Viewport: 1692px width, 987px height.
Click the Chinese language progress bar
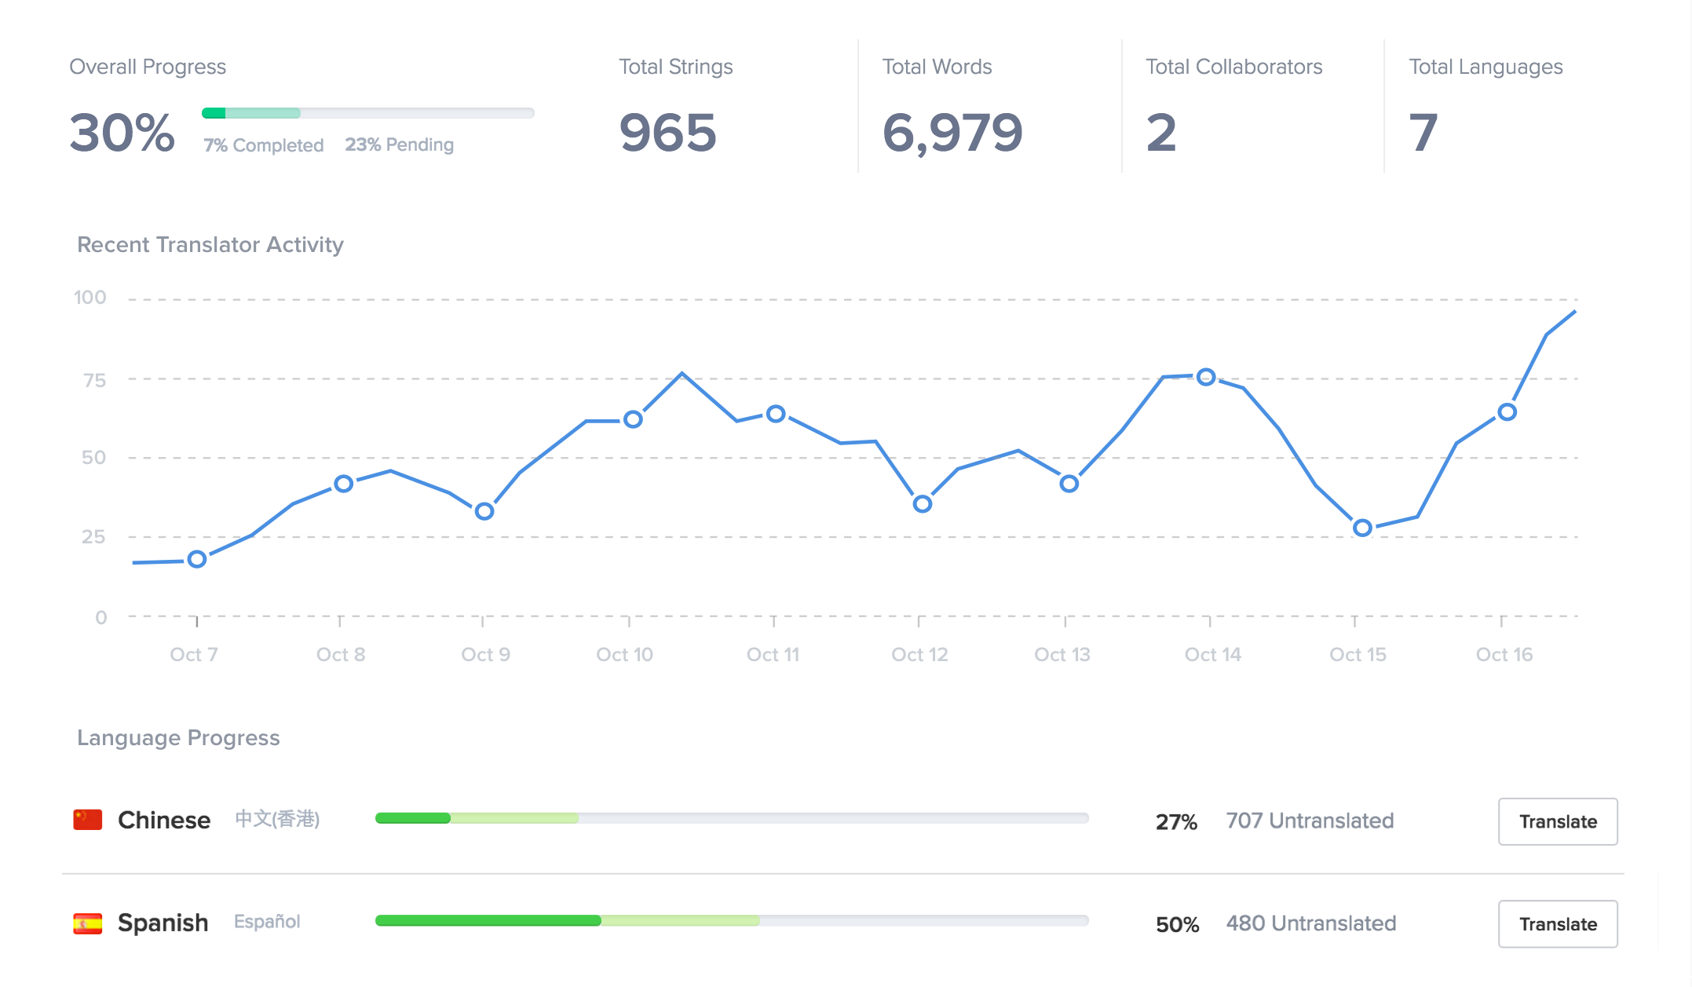pos(732,818)
